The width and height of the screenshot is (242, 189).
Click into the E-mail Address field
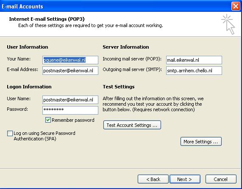point(70,71)
